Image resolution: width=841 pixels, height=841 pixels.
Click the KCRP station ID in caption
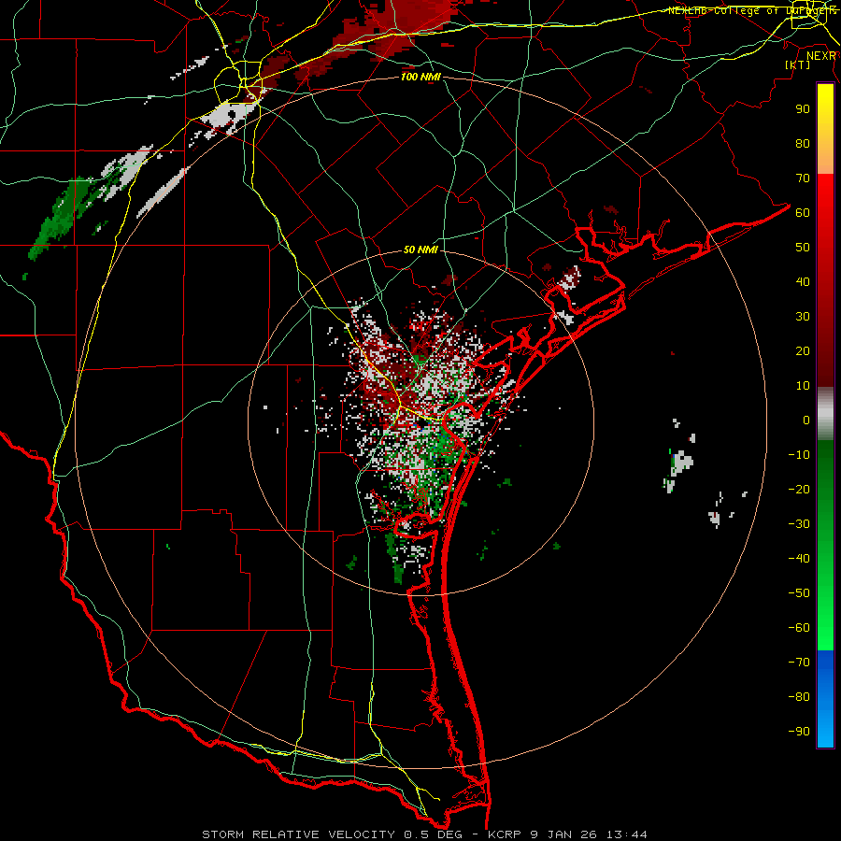coord(505,834)
